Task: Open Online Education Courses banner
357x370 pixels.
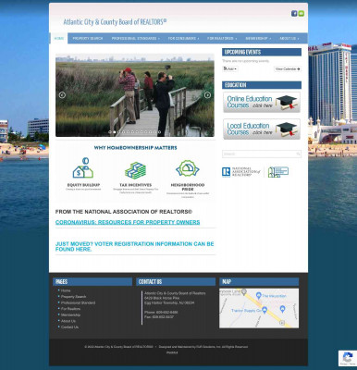Action: click(x=262, y=102)
